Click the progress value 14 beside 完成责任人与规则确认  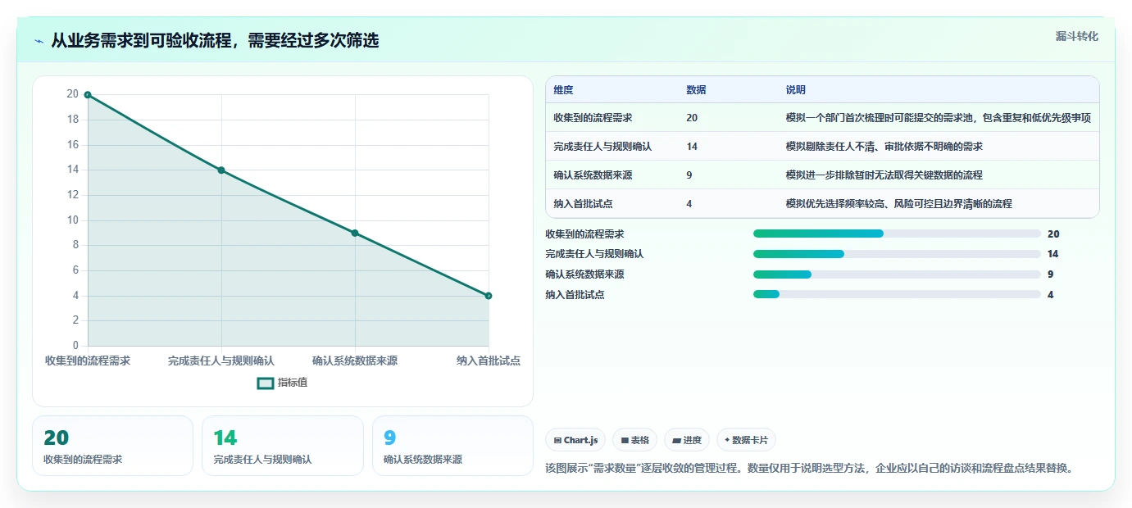coord(1053,254)
